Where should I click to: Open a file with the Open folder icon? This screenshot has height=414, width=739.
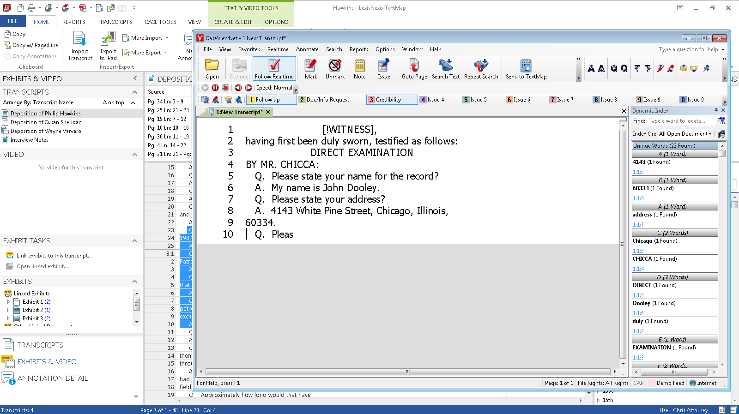[212, 69]
